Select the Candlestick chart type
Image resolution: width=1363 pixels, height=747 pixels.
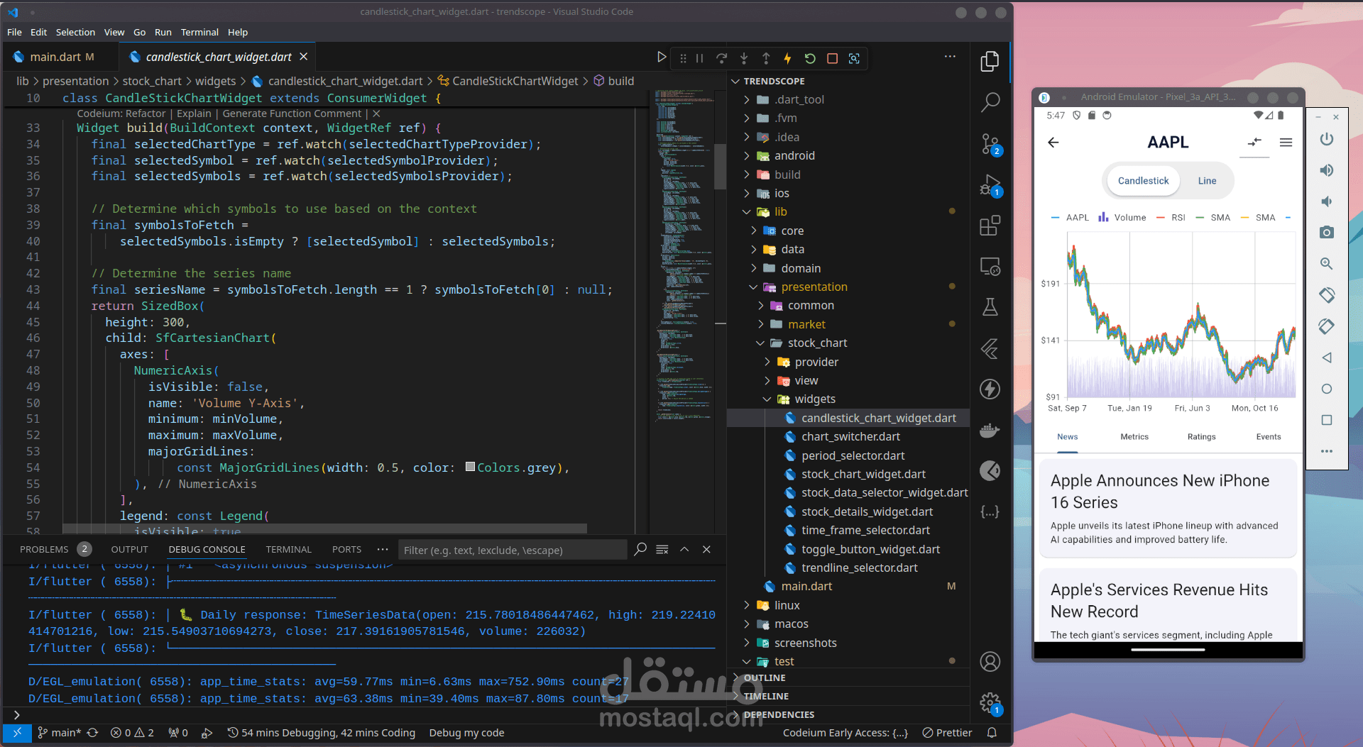point(1143,181)
